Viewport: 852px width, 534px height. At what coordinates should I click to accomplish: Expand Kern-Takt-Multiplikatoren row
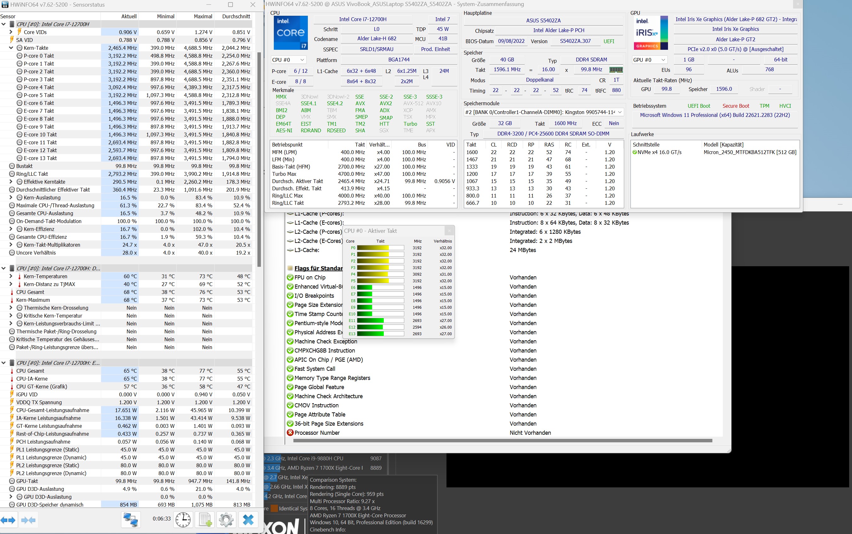[11, 245]
